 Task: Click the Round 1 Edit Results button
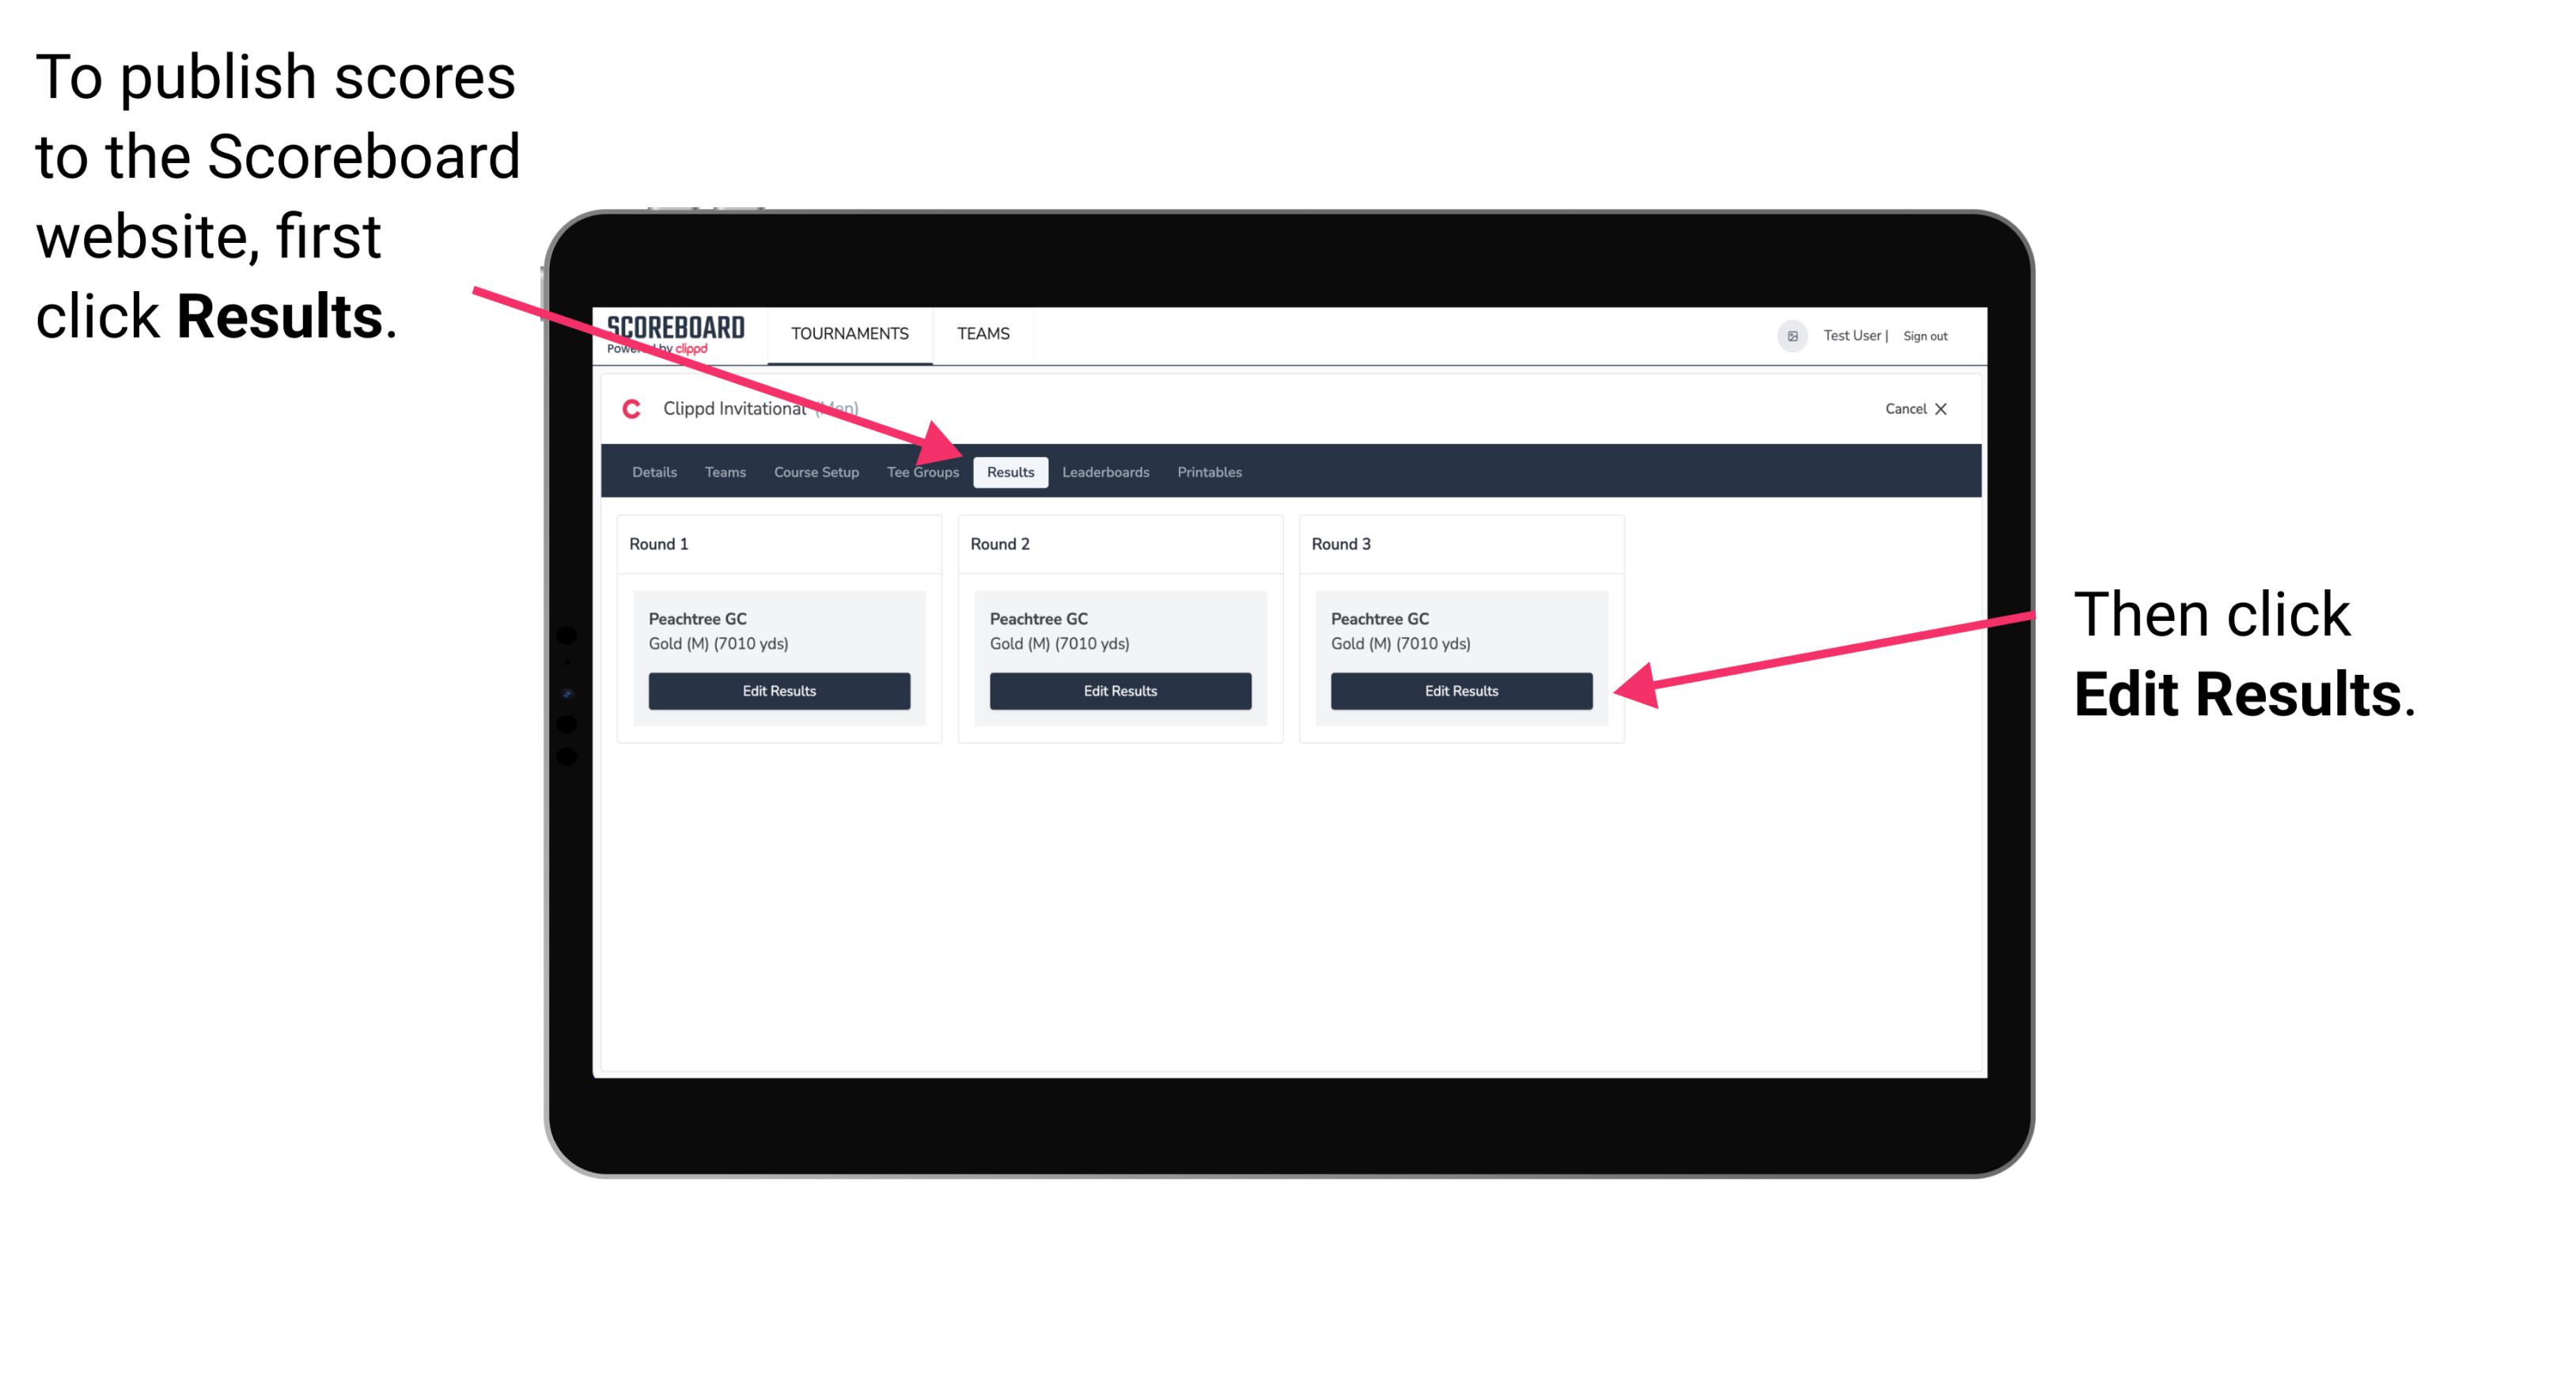pos(777,690)
